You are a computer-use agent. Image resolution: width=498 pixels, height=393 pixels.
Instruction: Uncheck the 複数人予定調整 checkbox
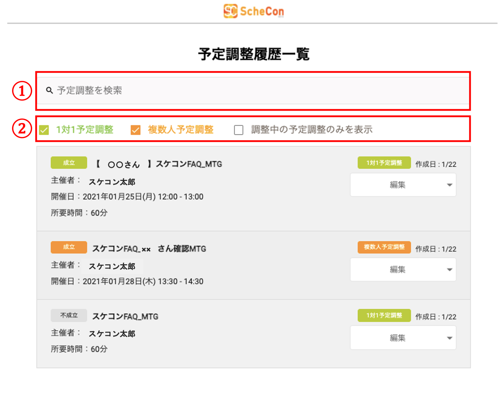[x=136, y=130]
